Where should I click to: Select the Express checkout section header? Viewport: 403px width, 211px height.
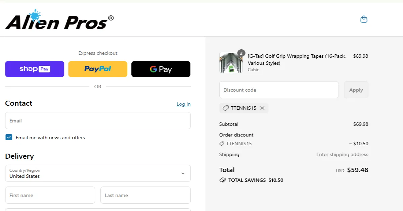point(97,53)
